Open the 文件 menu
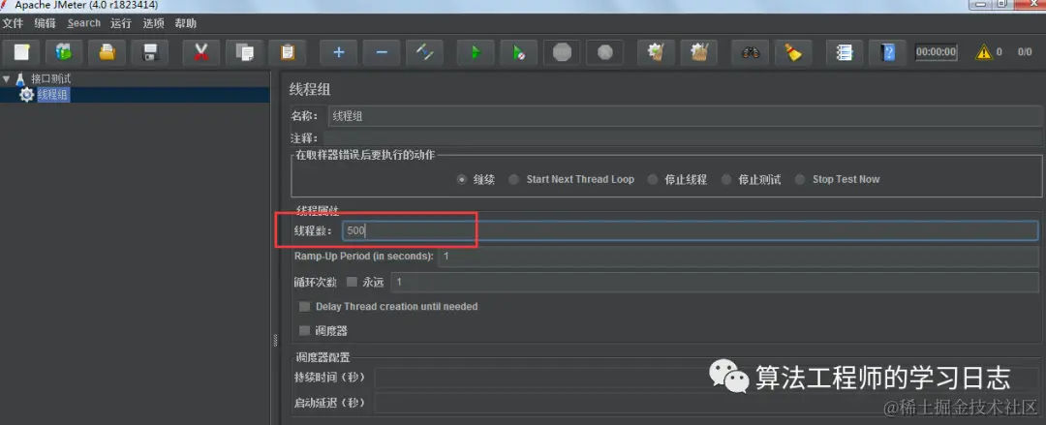 [x=13, y=23]
